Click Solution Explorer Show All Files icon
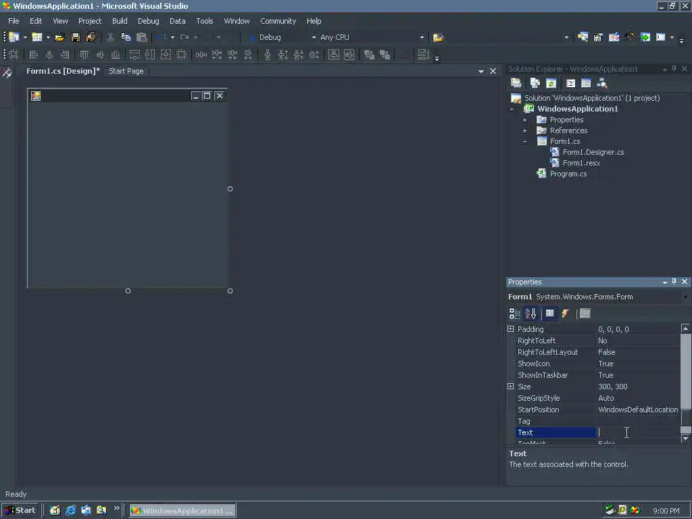Image resolution: width=692 pixels, height=519 pixels. point(535,83)
